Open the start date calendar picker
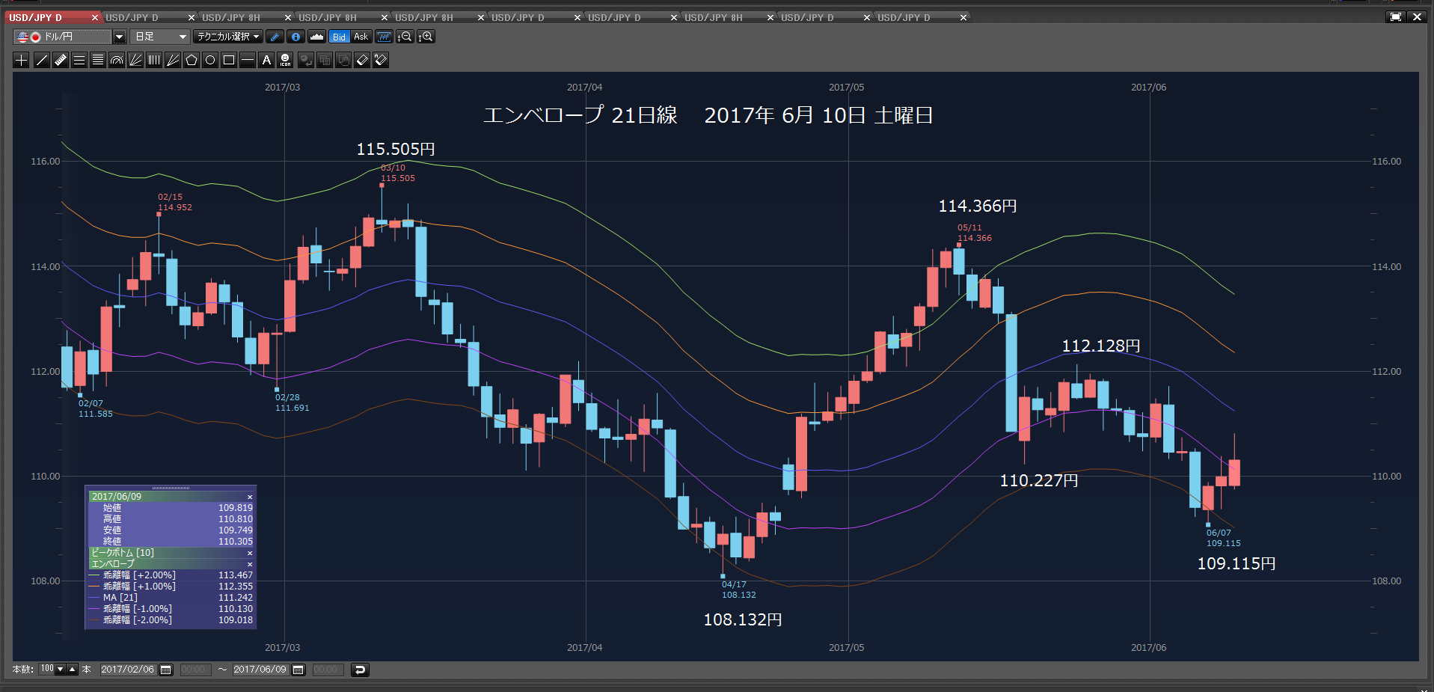The image size is (1434, 692). pos(166,670)
